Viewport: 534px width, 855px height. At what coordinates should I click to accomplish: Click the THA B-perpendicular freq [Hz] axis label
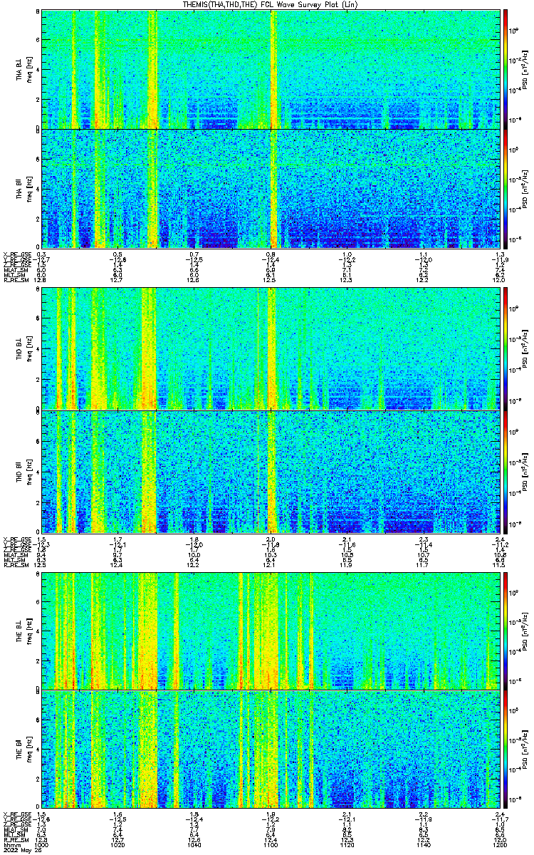click(x=28, y=69)
